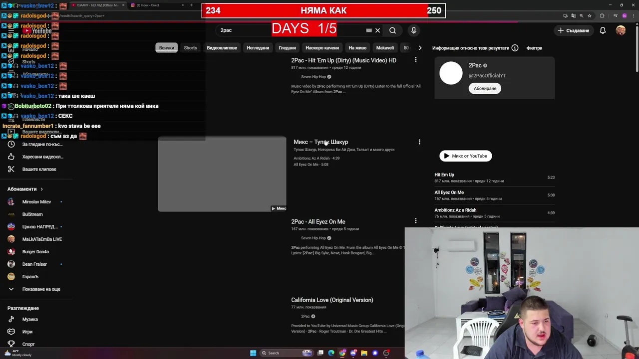639x359 pixels.
Task: Play Hit Em Up in the 2Pac card list
Action: point(494,178)
